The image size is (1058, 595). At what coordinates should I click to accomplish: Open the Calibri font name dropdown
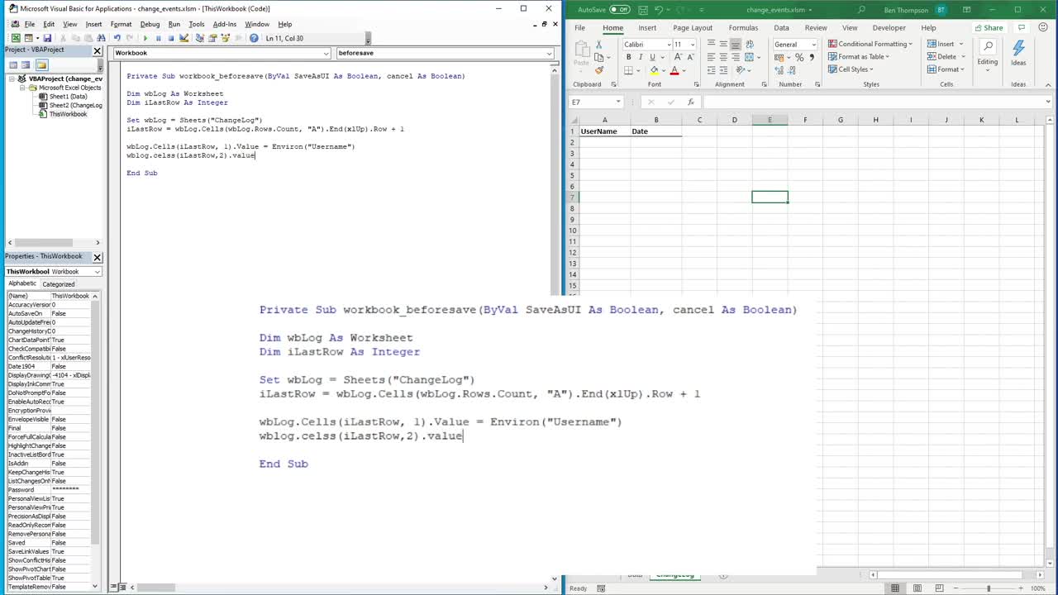pyautogui.click(x=669, y=44)
